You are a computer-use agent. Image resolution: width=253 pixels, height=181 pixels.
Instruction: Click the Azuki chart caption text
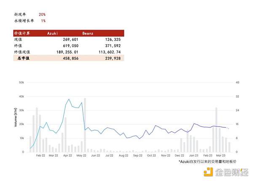207,162
